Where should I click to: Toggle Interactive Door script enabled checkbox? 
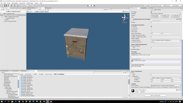(x=134, y=19)
